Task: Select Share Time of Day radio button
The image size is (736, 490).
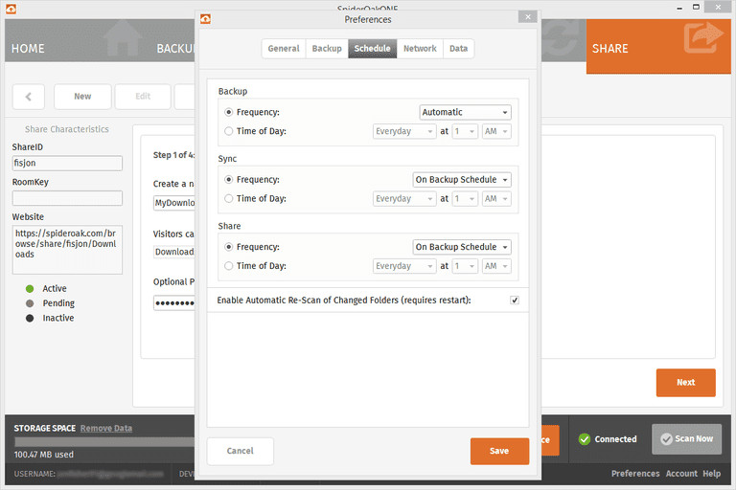Action: click(x=229, y=266)
